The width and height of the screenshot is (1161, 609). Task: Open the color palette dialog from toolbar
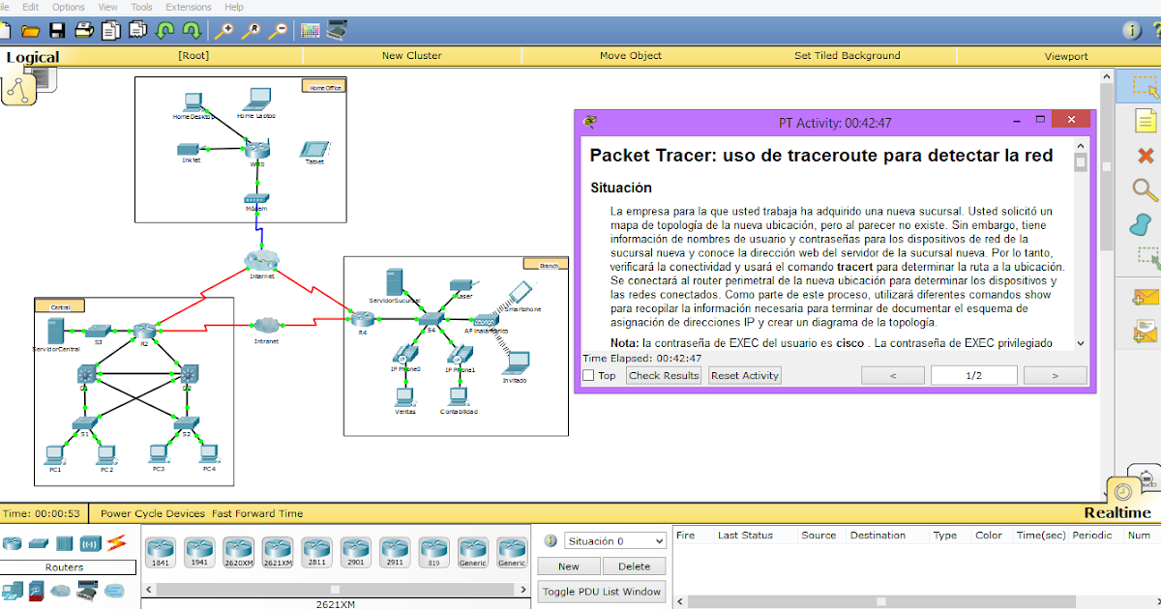[x=310, y=30]
